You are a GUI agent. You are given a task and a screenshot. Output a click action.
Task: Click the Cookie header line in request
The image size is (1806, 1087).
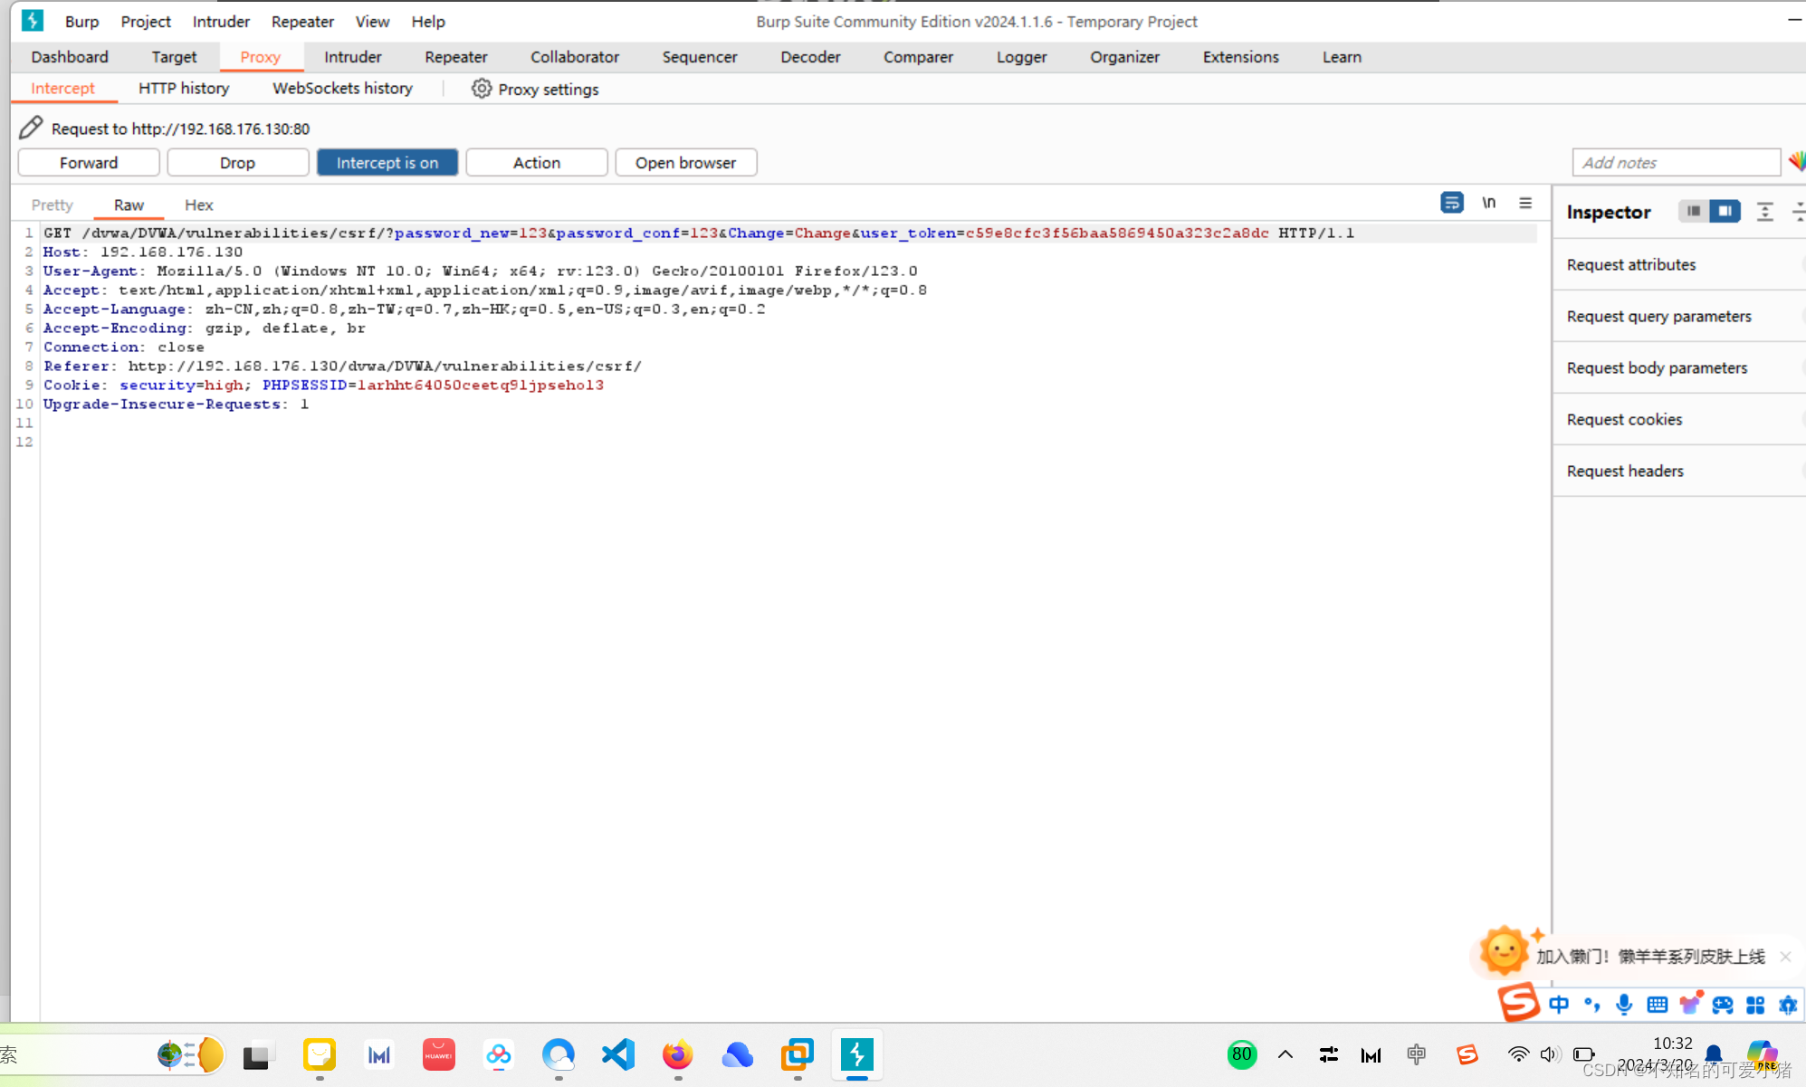click(x=323, y=385)
